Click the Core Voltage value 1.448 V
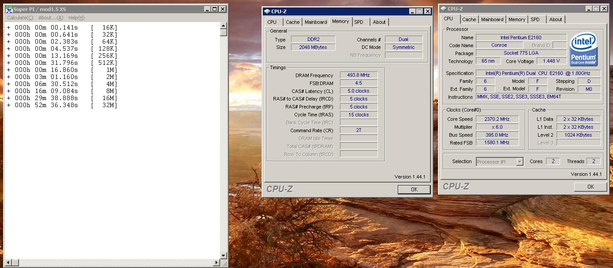The width and height of the screenshot is (613, 268). pos(551,61)
